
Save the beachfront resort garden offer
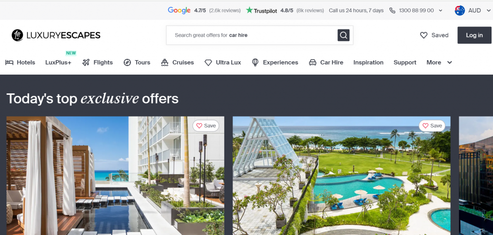(x=432, y=126)
